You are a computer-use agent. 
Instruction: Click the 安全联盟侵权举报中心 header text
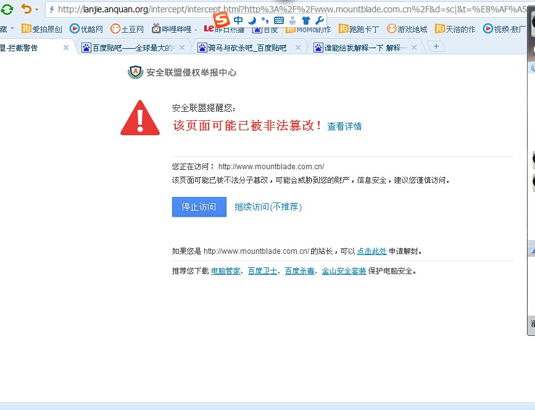pyautogui.click(x=191, y=72)
